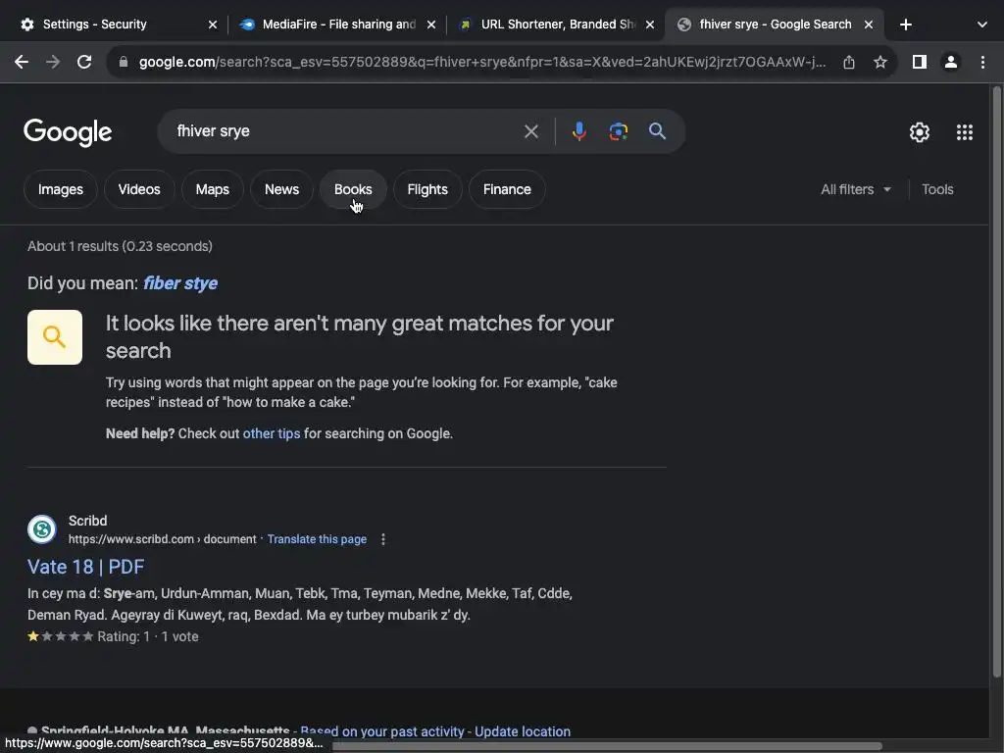Go back to previous page

tap(22, 62)
